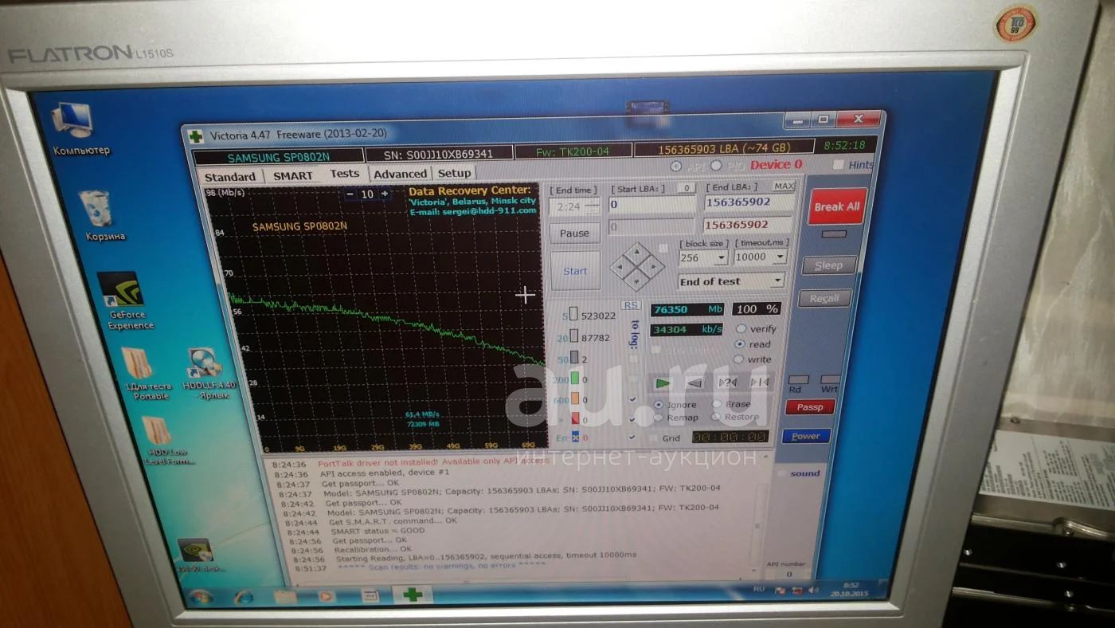This screenshot has width=1115, height=628.
Task: Click the Pause button
Action: click(574, 234)
